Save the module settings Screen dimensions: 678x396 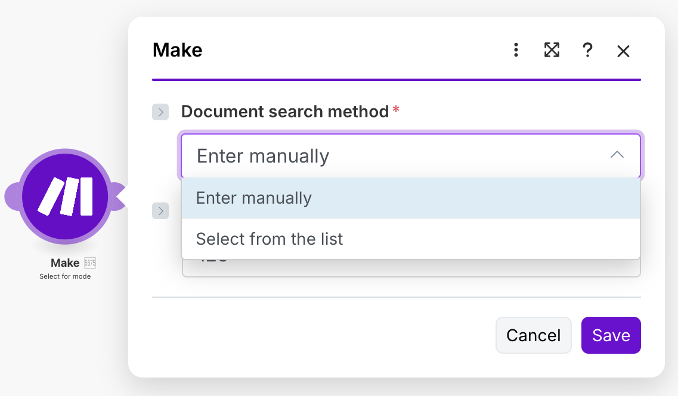coord(611,335)
